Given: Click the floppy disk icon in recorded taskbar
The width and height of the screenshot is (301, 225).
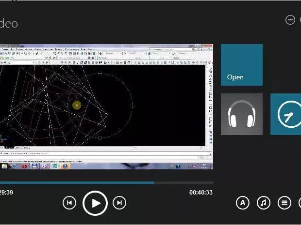Looking at the screenshot, I should point(34,166).
